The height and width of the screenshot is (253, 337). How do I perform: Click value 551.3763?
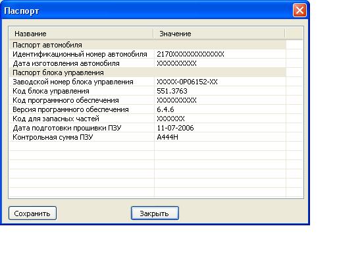pyautogui.click(x=172, y=91)
